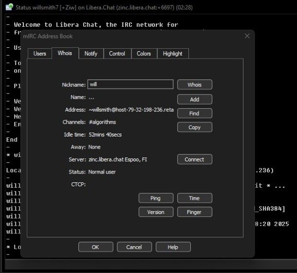Send a CTCP Ping request

156,198
